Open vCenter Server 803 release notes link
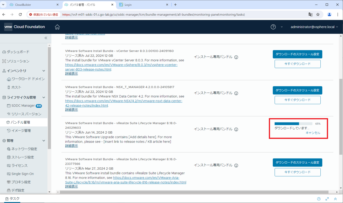This screenshot has height=203, width=343. click(x=121, y=67)
